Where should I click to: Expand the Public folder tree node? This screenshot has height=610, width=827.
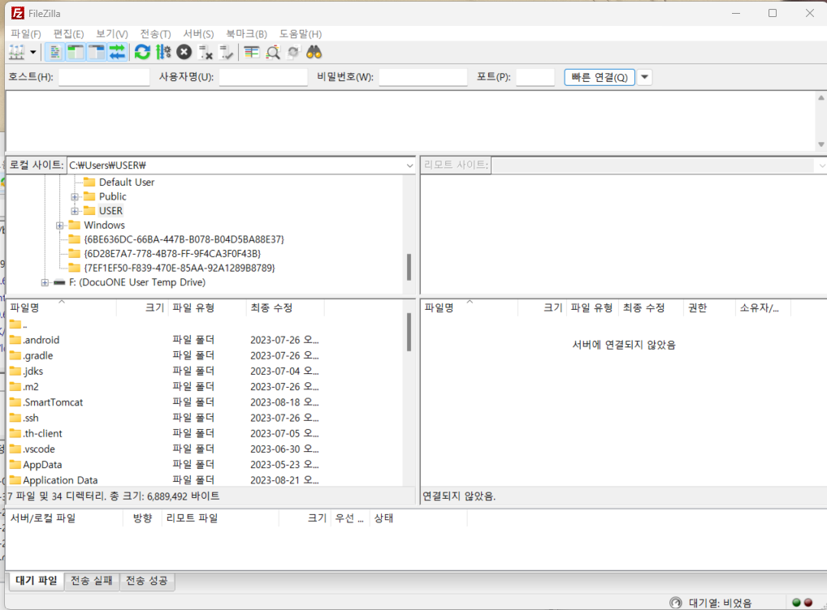click(75, 196)
